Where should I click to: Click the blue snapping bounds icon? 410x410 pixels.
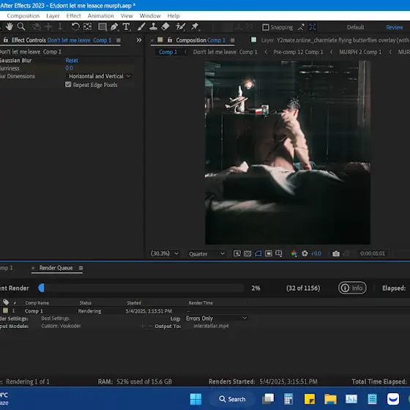click(312, 27)
